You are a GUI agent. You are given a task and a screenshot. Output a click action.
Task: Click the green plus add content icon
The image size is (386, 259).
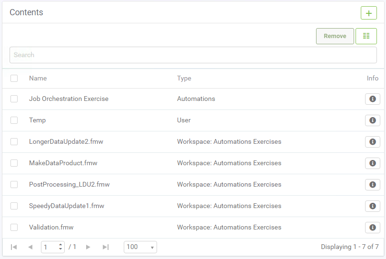click(x=368, y=13)
